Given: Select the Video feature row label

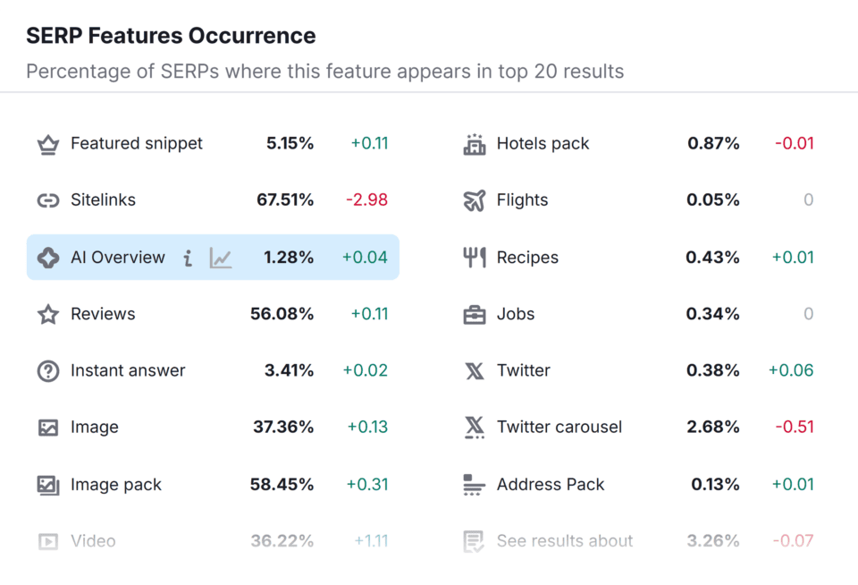Looking at the screenshot, I should point(93,541).
